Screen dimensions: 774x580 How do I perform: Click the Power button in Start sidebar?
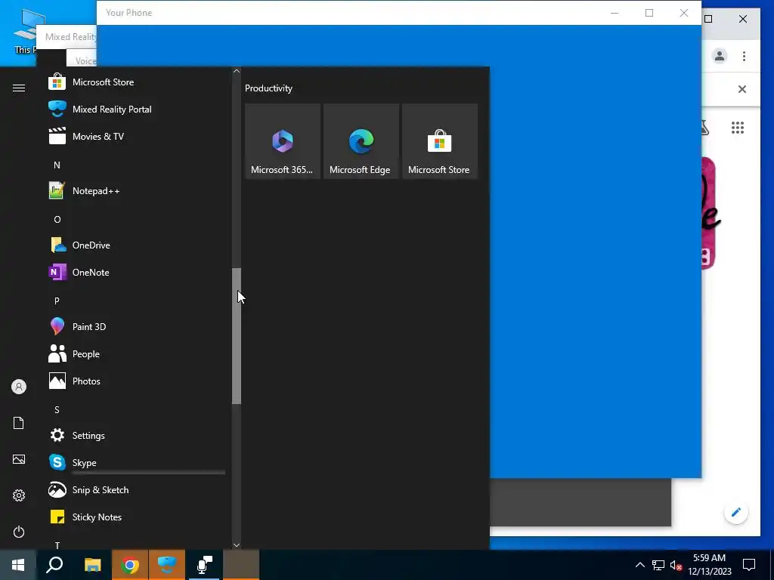[x=19, y=532]
